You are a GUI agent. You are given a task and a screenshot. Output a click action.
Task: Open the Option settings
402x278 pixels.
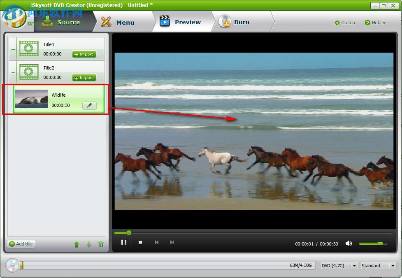[x=345, y=23]
